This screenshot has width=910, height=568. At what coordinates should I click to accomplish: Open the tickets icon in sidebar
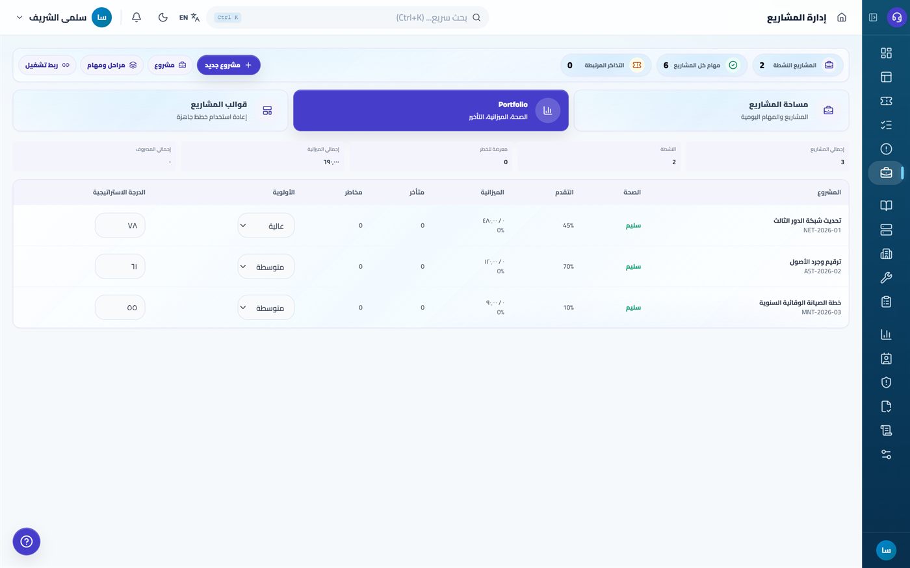click(886, 101)
